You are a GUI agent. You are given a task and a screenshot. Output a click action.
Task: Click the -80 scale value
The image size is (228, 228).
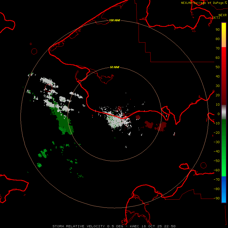217,189
